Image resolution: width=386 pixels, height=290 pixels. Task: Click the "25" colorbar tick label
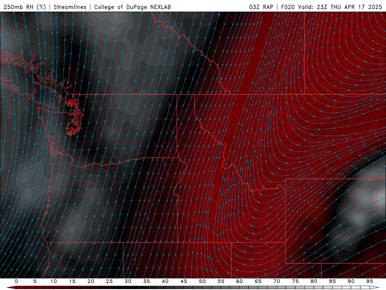point(110,281)
